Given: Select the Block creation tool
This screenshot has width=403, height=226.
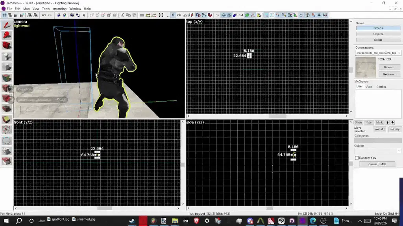Looking at the screenshot, I should pyautogui.click(x=7, y=67).
